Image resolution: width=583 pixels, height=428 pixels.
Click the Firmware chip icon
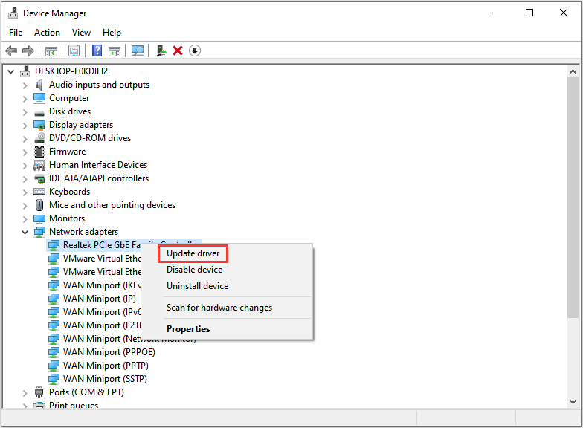point(39,152)
